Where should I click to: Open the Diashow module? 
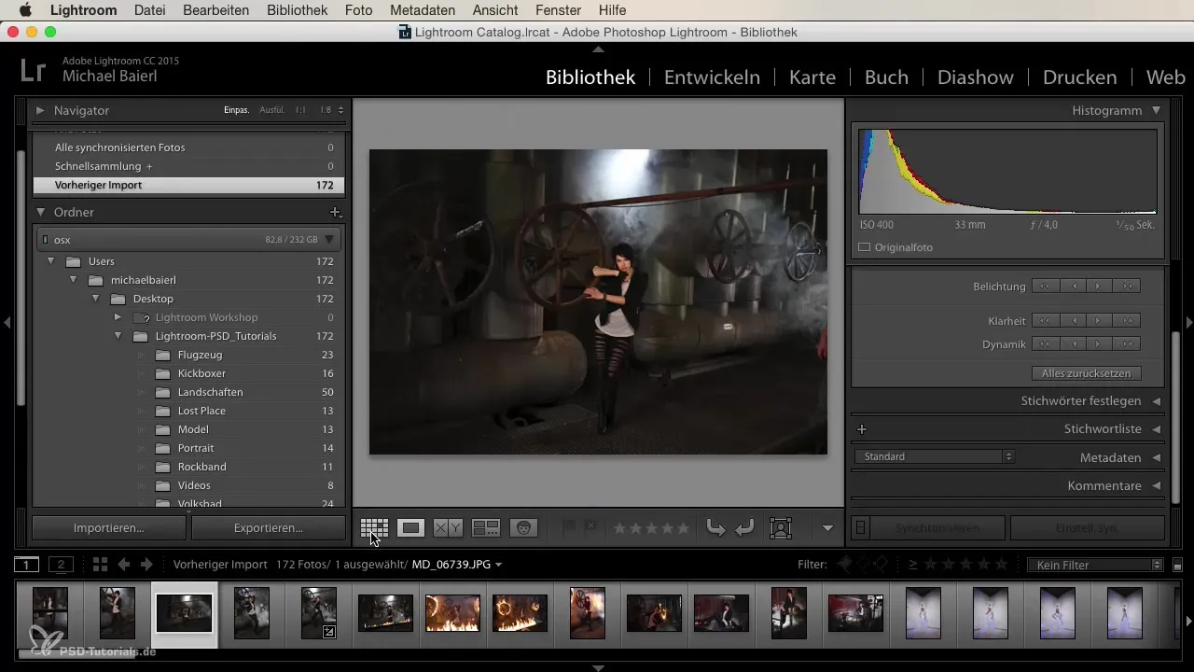point(976,77)
